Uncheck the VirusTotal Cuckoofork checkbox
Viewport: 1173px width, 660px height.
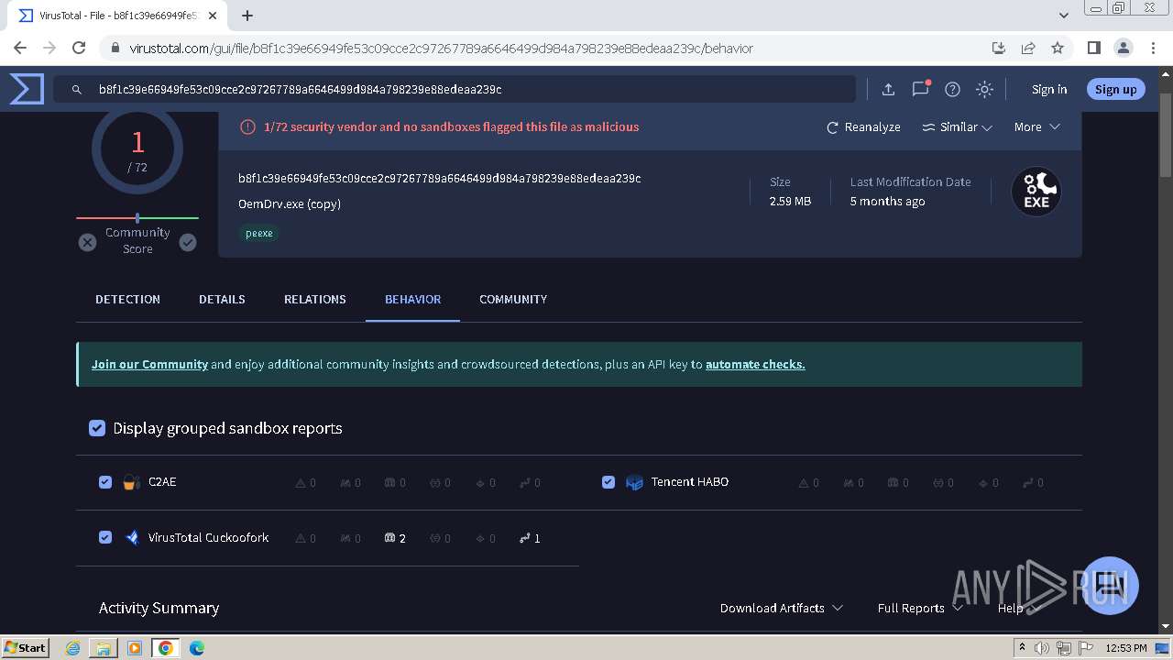105,538
